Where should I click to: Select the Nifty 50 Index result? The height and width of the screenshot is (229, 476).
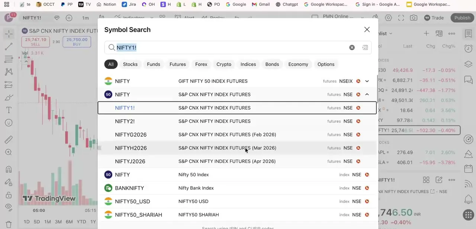[237, 175]
